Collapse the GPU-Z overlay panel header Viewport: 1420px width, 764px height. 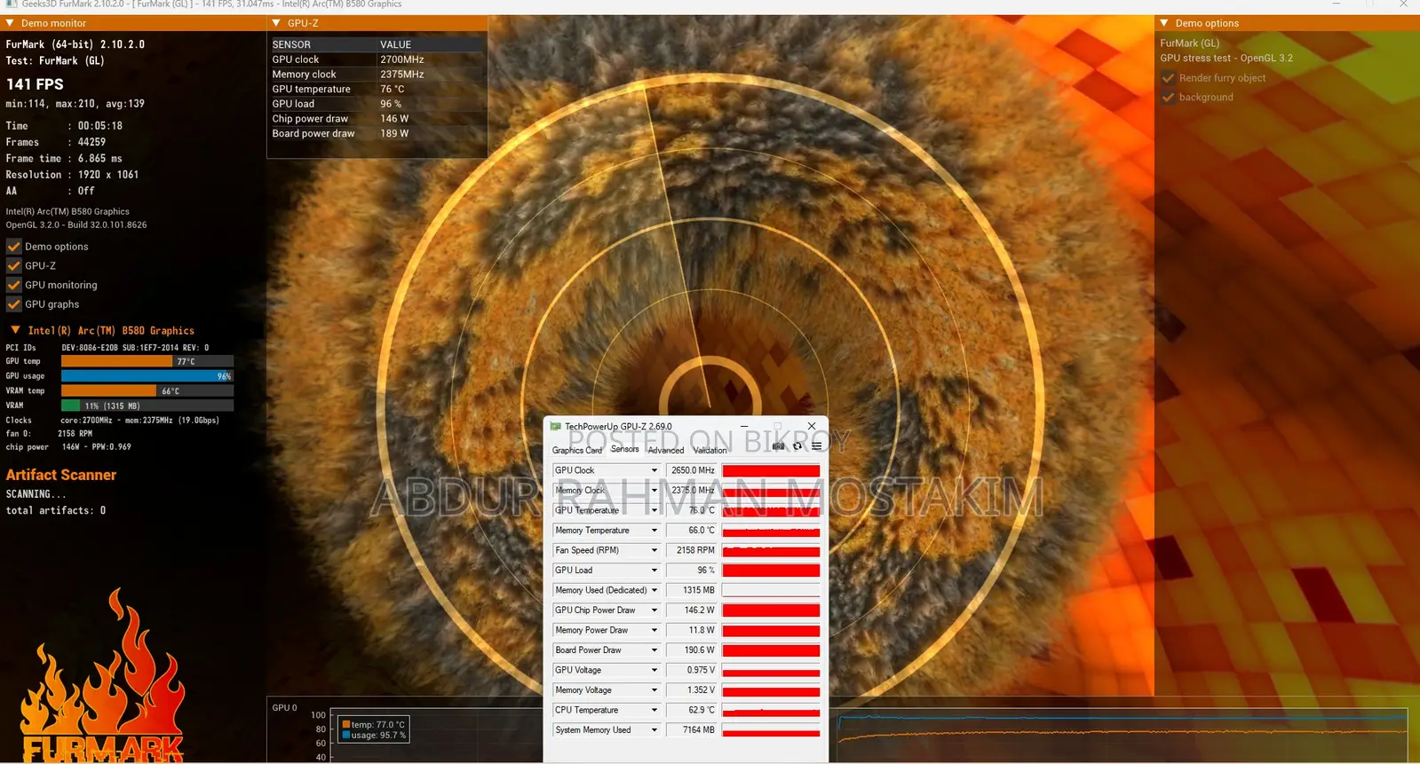pos(276,23)
